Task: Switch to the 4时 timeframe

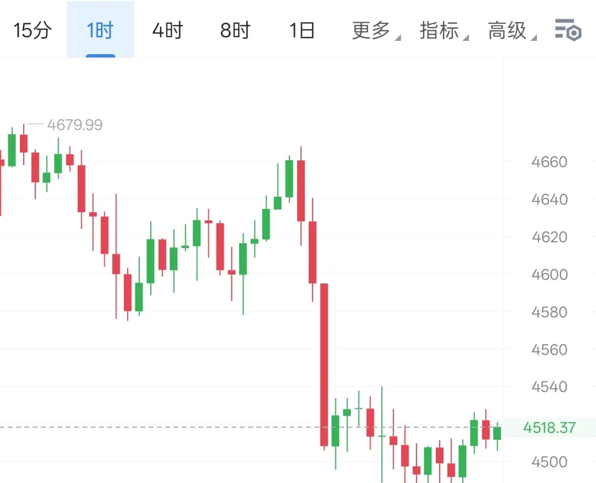Action: (x=167, y=30)
